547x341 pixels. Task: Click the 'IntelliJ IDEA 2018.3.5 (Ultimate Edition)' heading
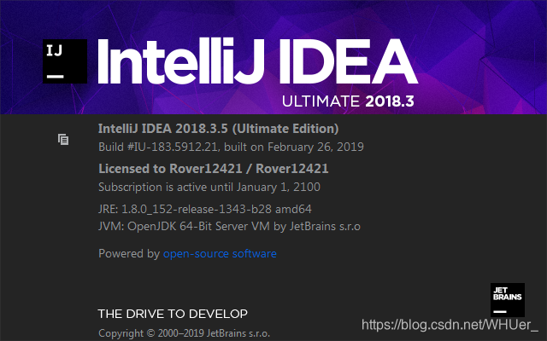219,129
